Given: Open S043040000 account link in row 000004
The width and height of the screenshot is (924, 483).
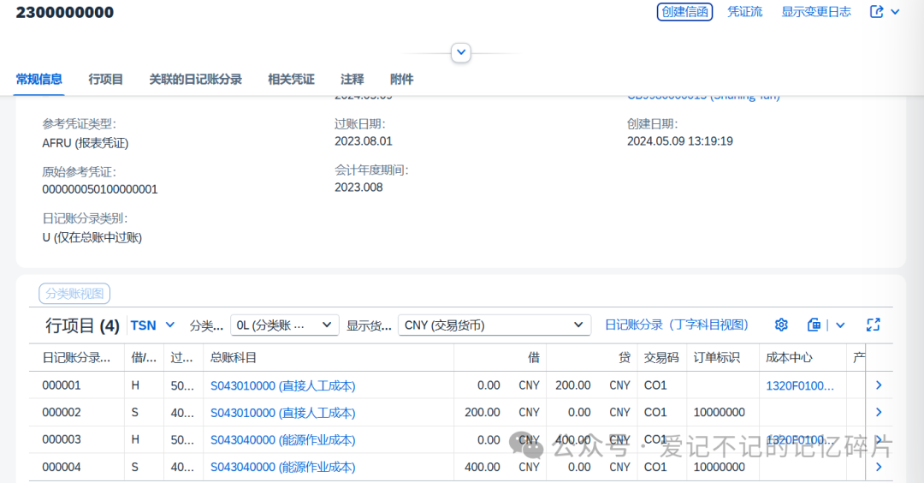Looking at the screenshot, I should 283,467.
